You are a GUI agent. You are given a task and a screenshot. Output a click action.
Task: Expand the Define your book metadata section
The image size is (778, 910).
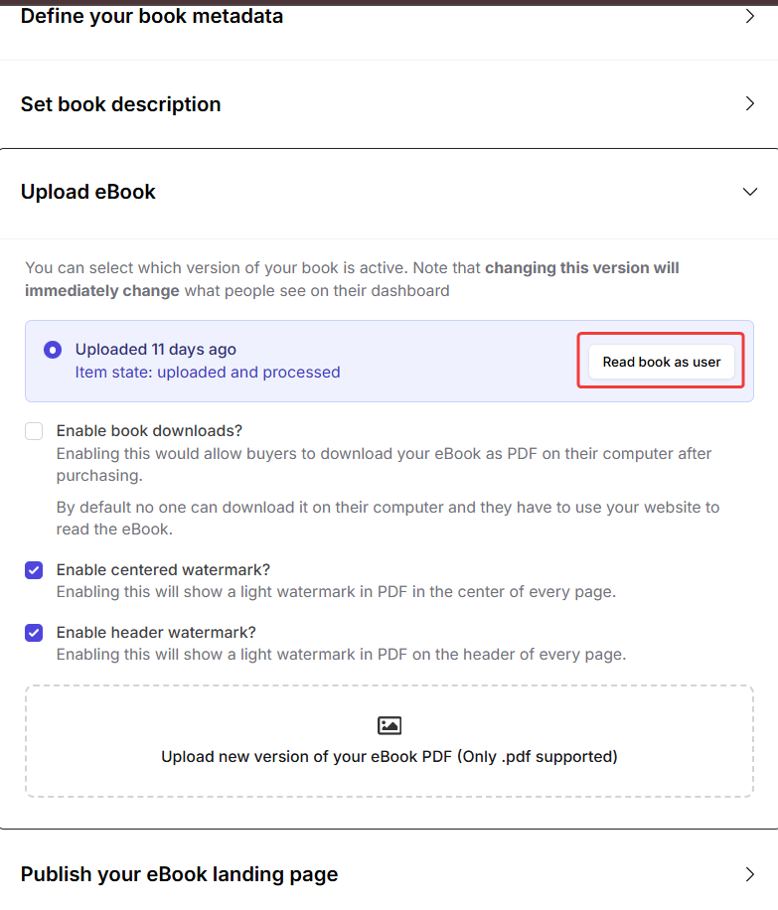coord(751,16)
